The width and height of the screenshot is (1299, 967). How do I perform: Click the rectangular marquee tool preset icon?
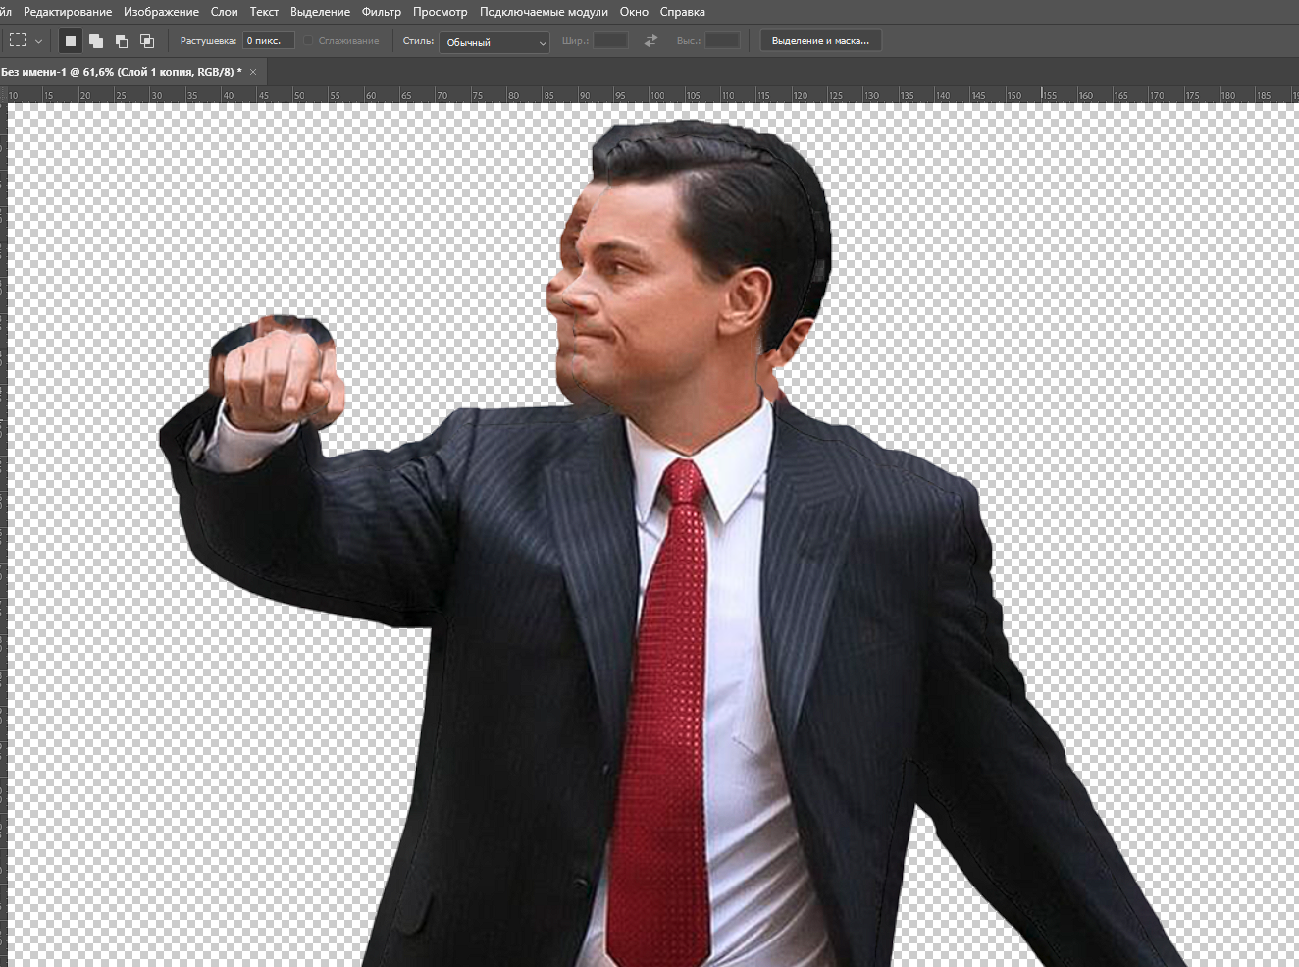pos(18,41)
